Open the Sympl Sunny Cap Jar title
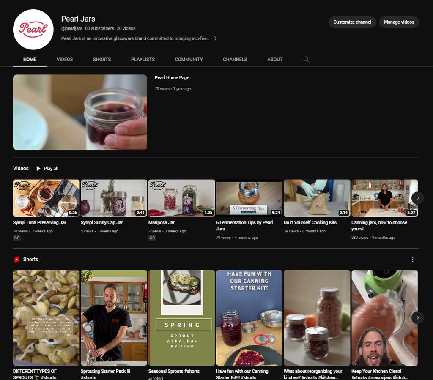Screen dimensions: 433x380 [101, 222]
